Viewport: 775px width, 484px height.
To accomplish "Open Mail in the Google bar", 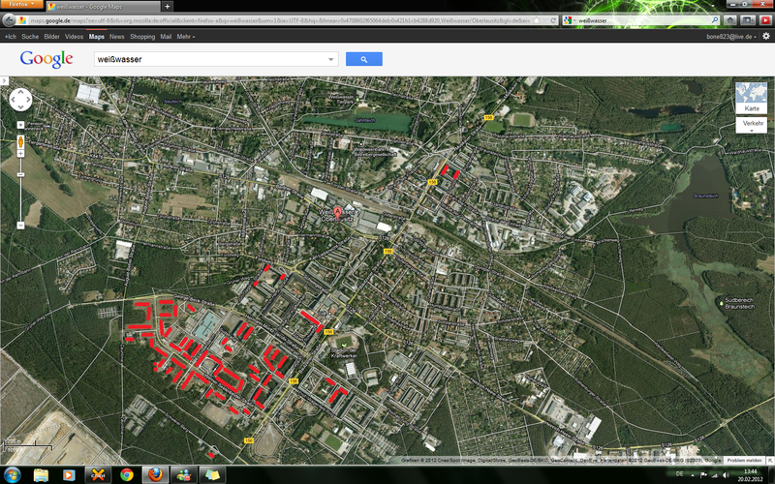I will 166,37.
